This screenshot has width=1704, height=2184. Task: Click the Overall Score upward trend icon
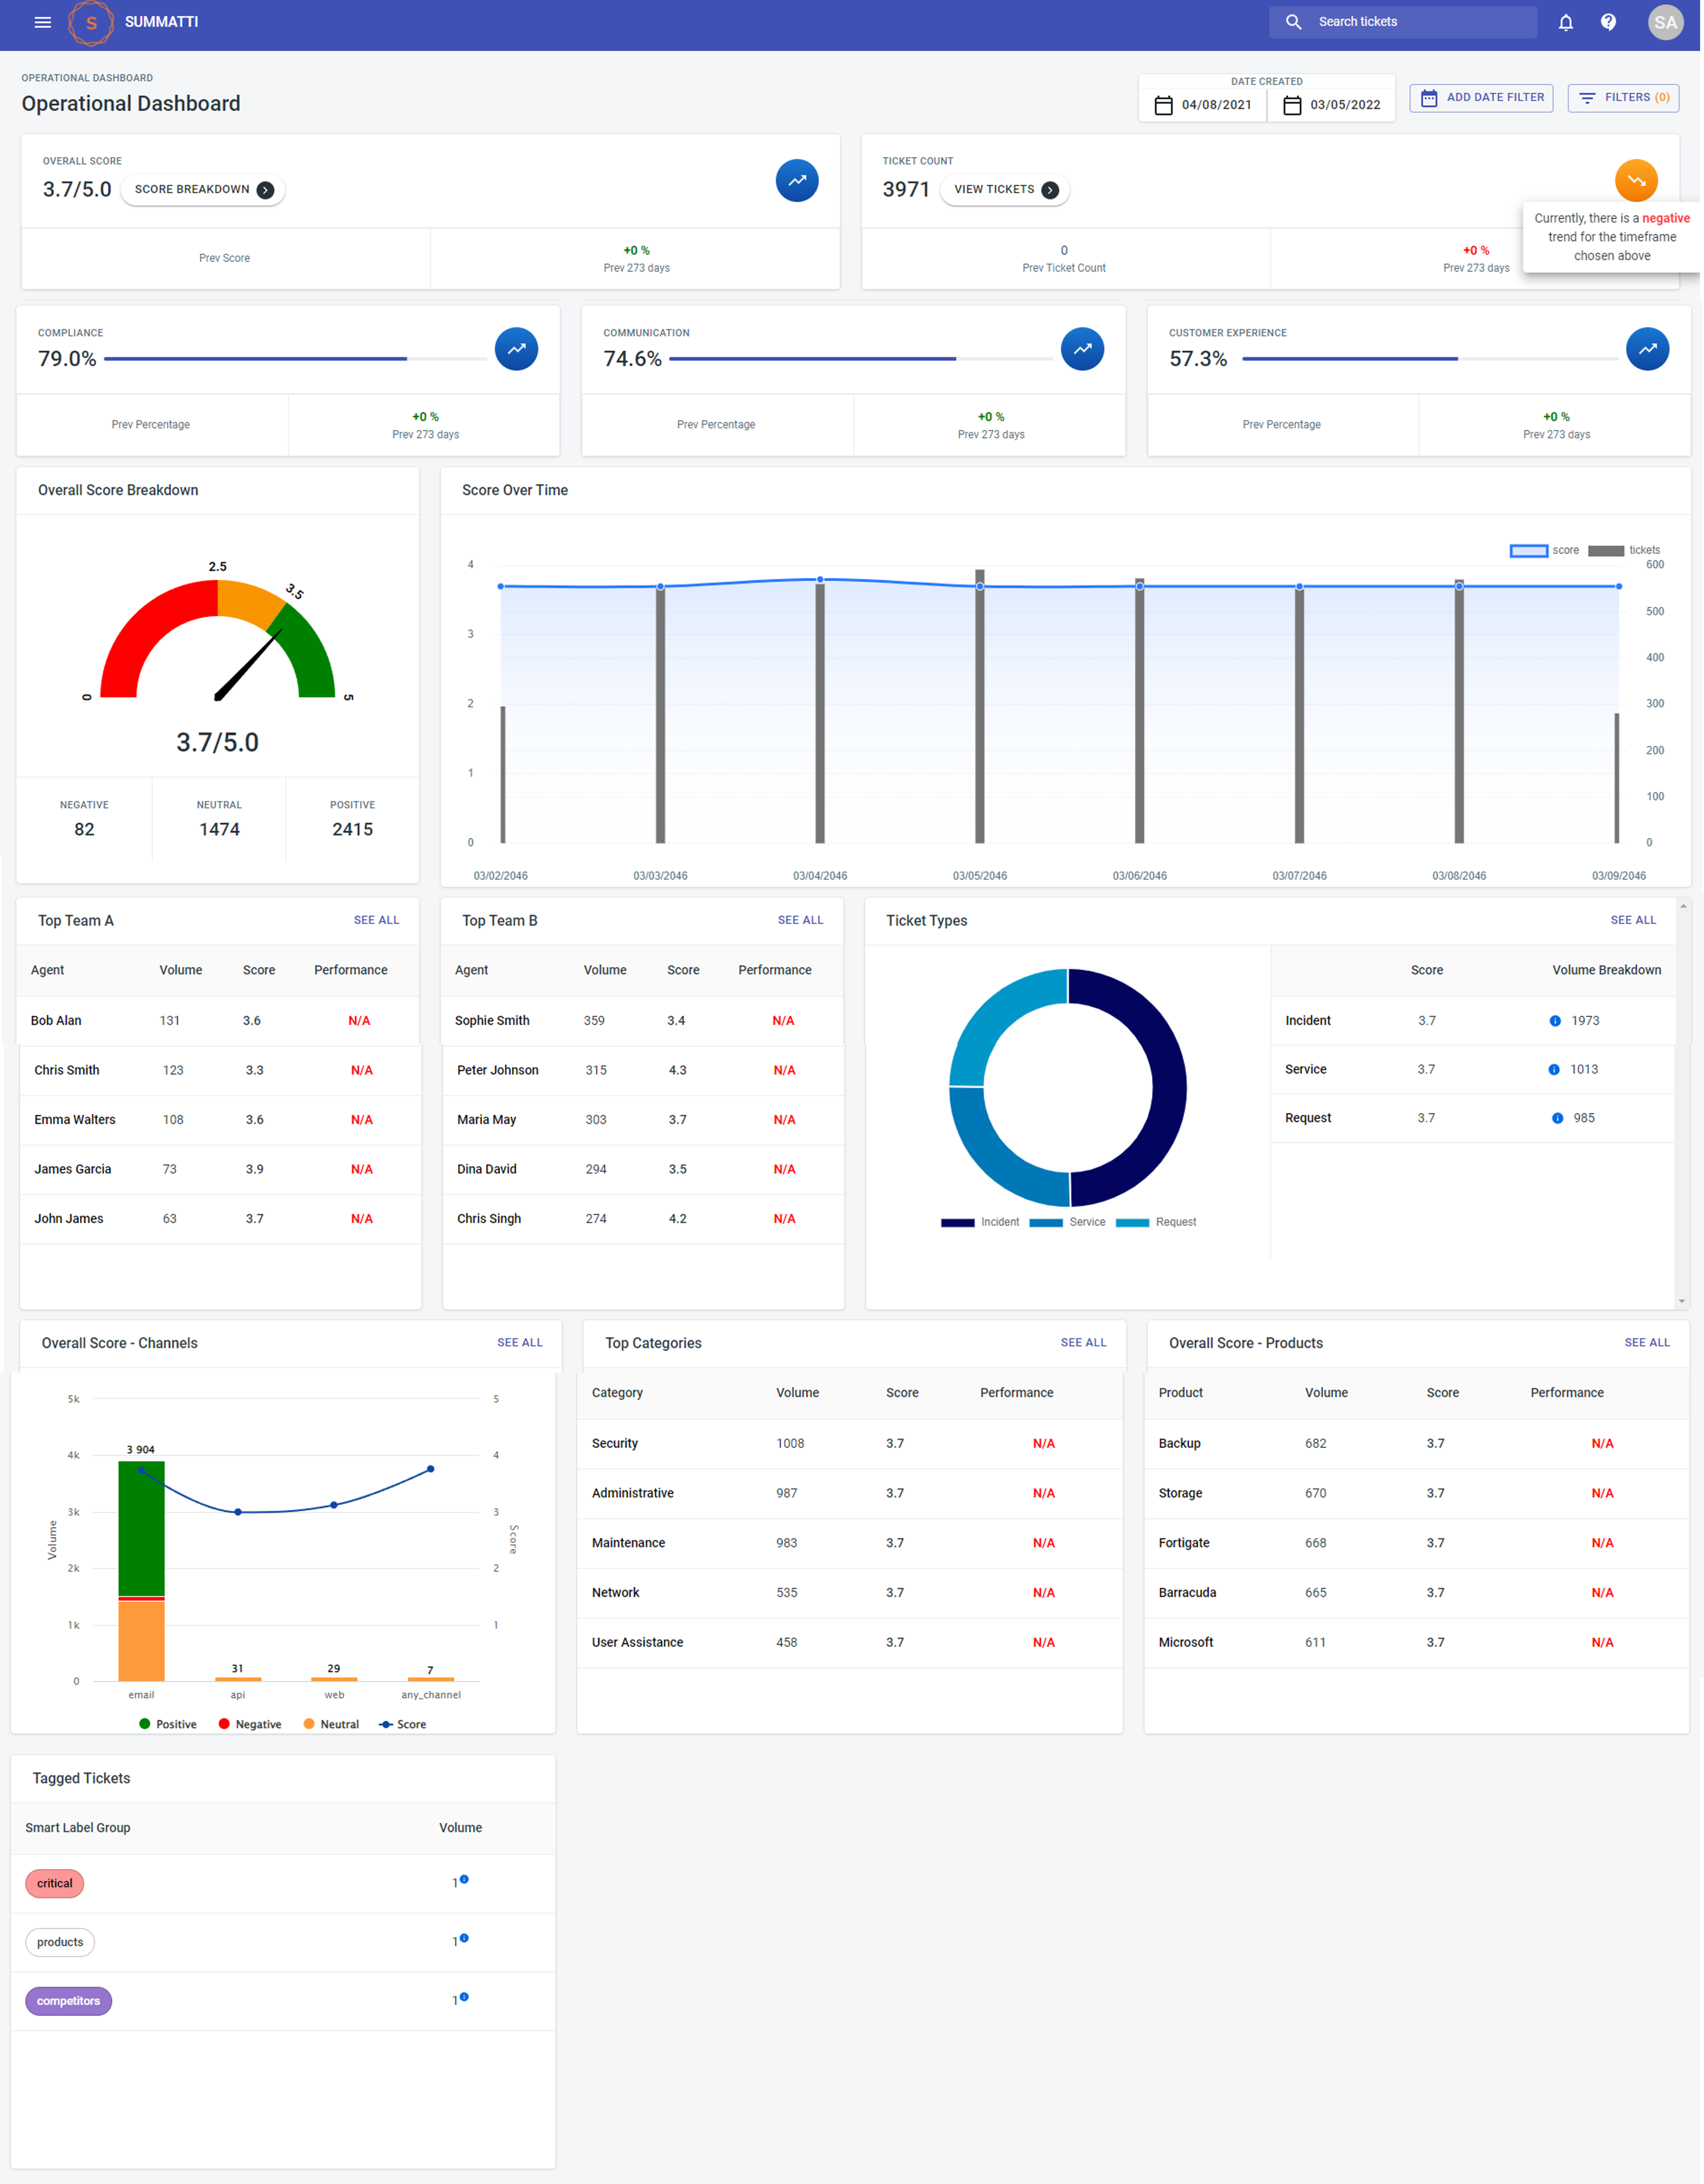click(797, 181)
